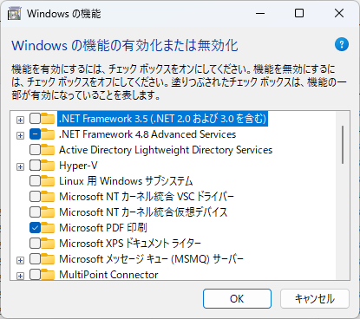Image resolution: width=360 pixels, height=319 pixels.
Task: Enable the .NET Framework 3.5 checkbox
Action: tap(35, 119)
